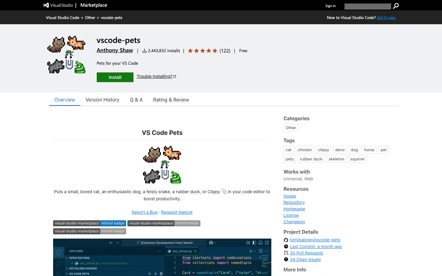
Task: Go to the Rating & Review tab
Action: pyautogui.click(x=171, y=100)
